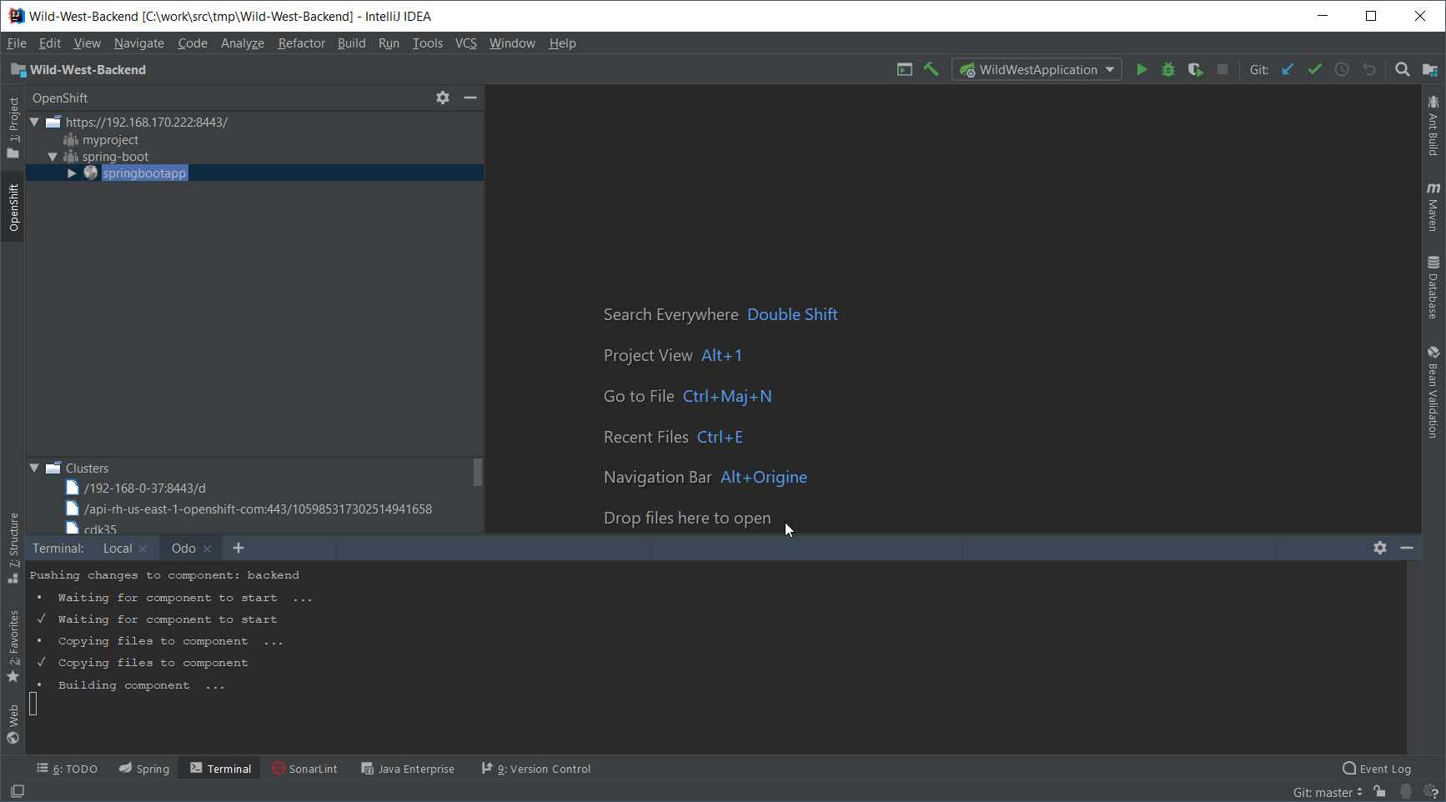Close the Odo terminal tab

[x=207, y=549]
